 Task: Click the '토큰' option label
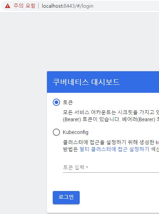click(x=68, y=102)
